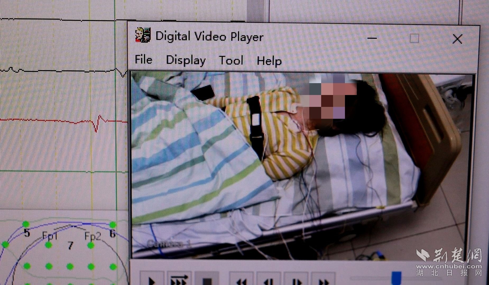489x285 pixels.
Task: Select the Fp1 electrode dot
Action: point(48,245)
